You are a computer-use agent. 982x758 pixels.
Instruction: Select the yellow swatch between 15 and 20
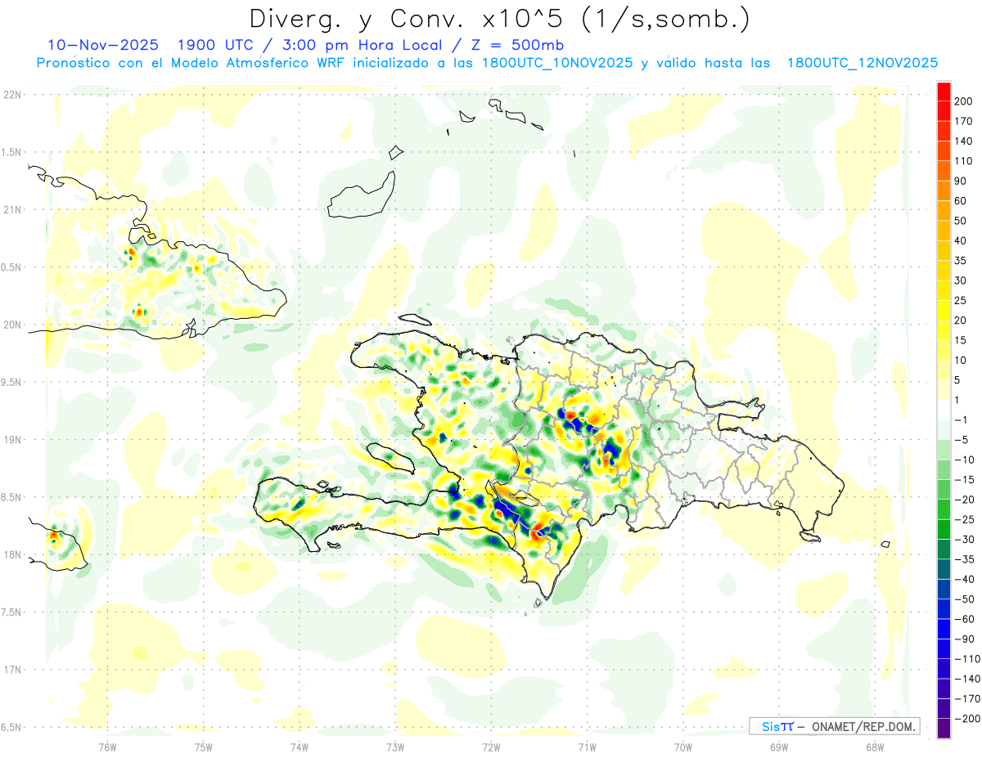944,330
